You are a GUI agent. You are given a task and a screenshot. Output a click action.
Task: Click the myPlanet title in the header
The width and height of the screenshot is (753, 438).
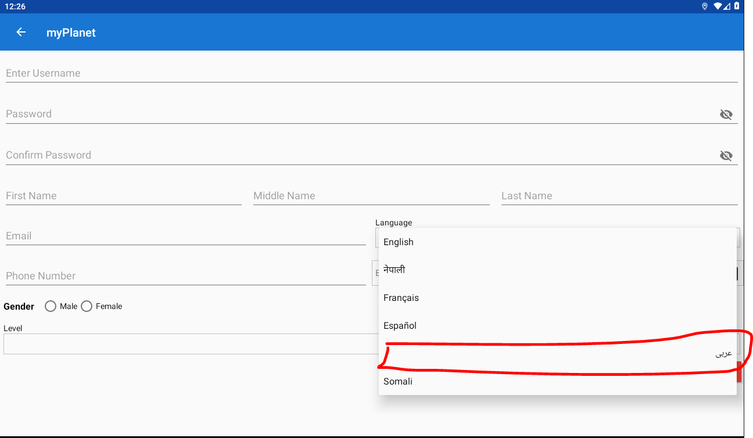(71, 32)
